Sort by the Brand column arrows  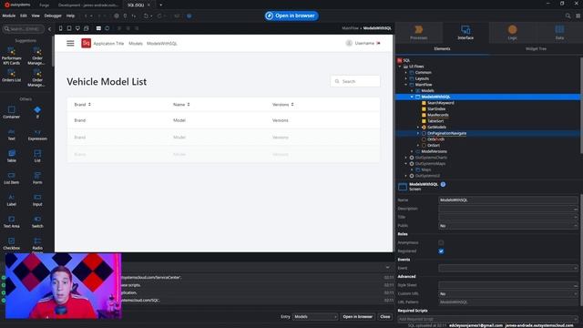[89, 105]
